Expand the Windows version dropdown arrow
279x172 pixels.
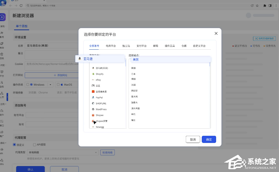point(50,85)
